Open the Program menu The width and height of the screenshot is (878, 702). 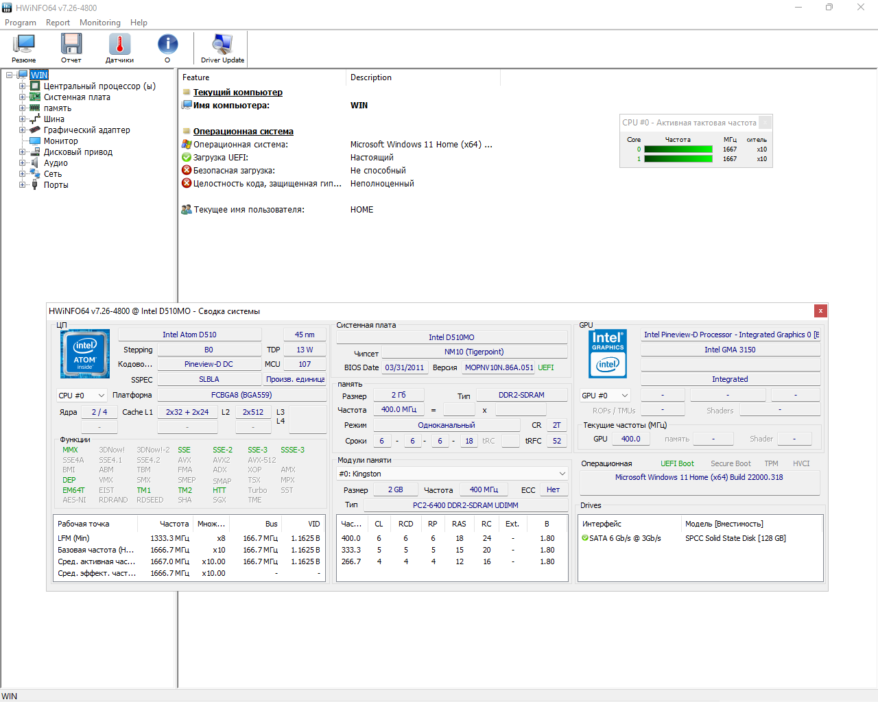click(21, 23)
